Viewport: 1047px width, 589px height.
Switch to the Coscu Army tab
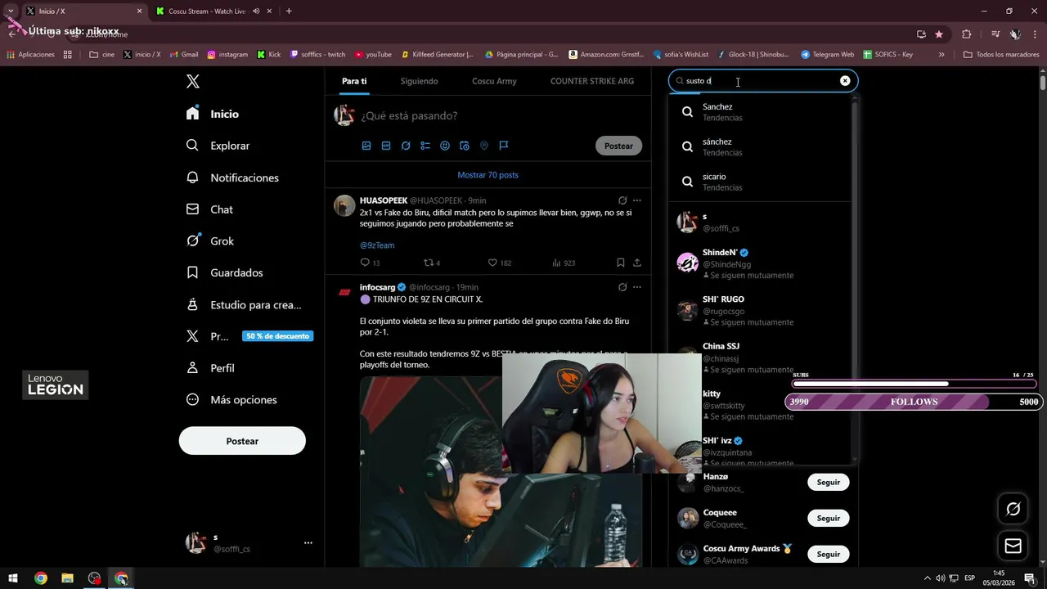494,81
